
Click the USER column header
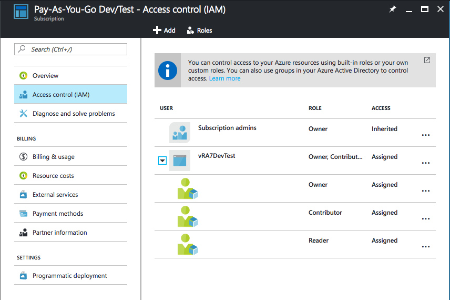[x=167, y=108]
